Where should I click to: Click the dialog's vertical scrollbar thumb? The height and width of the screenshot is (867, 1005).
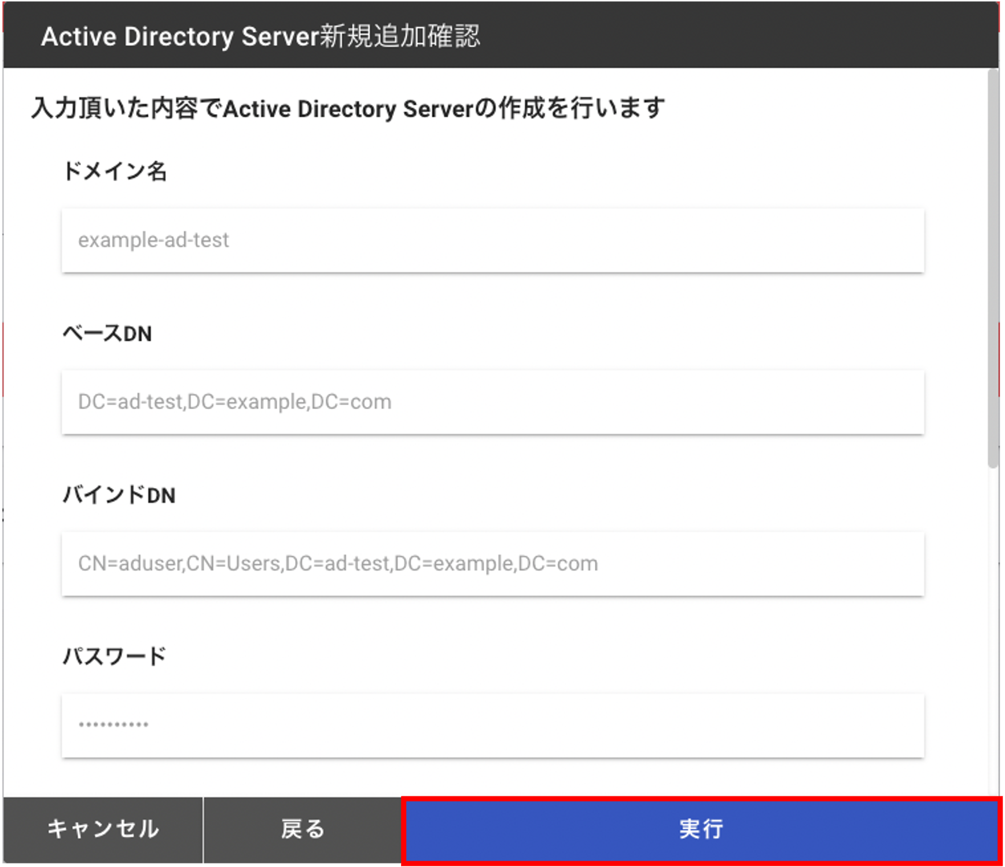993,268
